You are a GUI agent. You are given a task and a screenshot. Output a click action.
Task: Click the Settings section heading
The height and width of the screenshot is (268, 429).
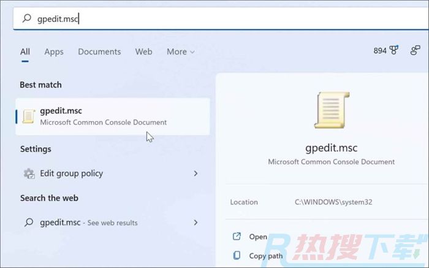click(x=36, y=149)
